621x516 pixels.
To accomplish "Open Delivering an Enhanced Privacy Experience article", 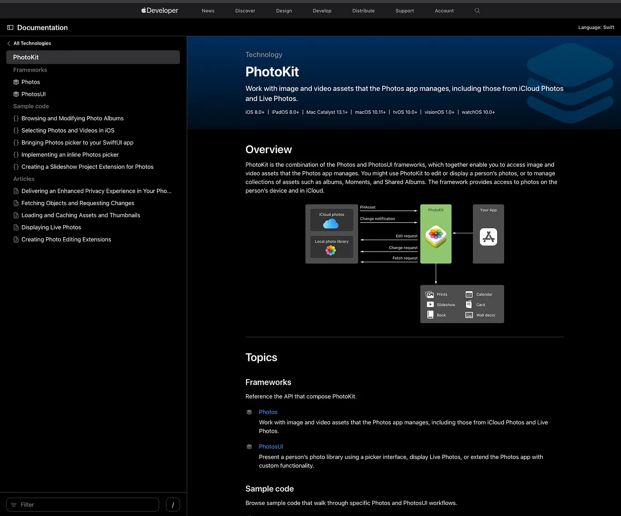I will pos(96,191).
